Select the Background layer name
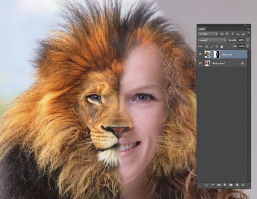The height and width of the screenshot is (199, 257). 218,63
